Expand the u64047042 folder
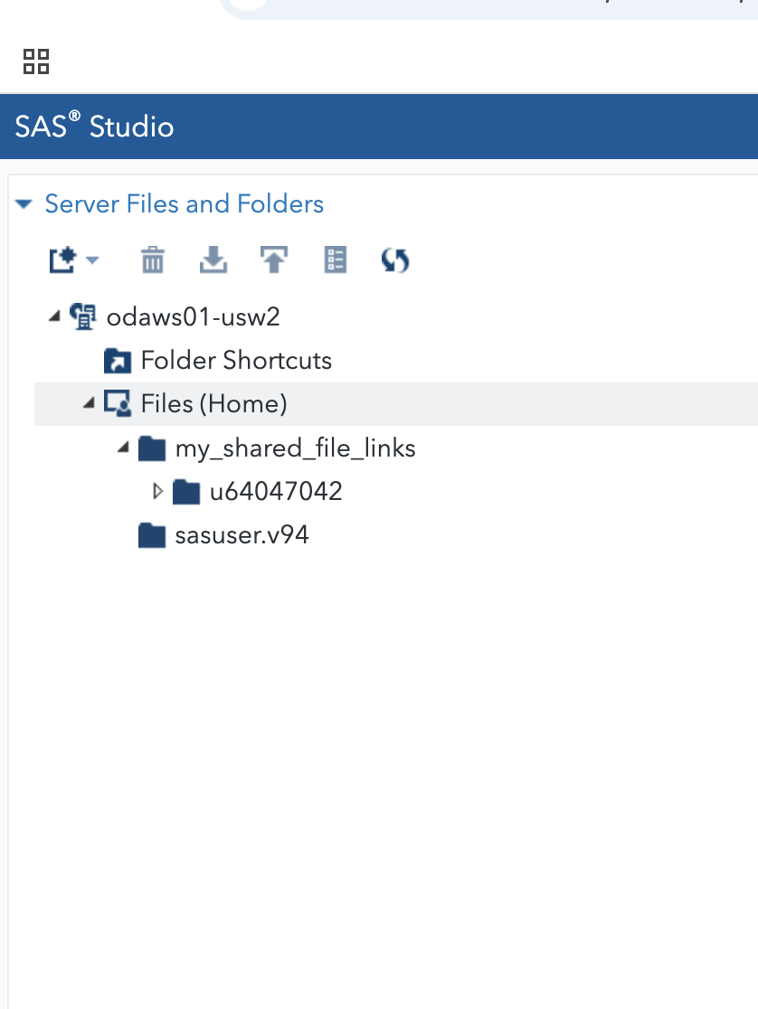 click(x=157, y=492)
